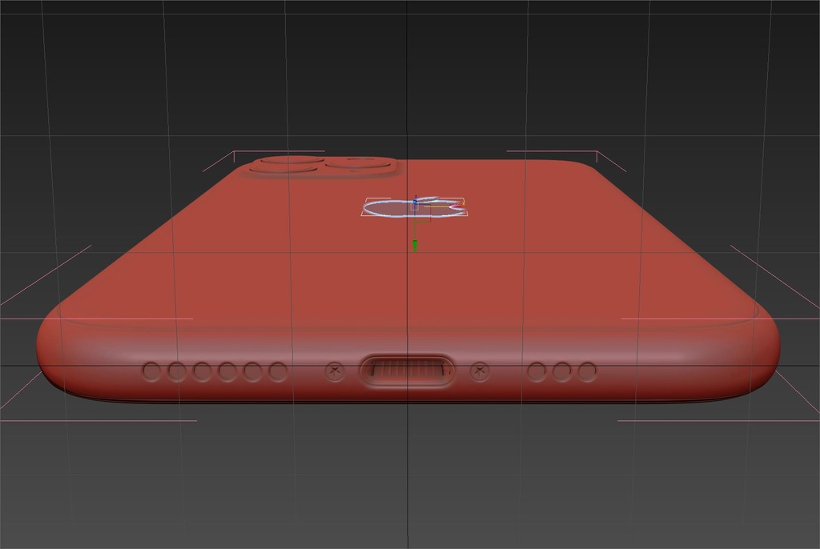Image resolution: width=820 pixels, height=549 pixels.
Task: Select the rightmost speaker hole on bottom edge
Action: [x=587, y=371]
